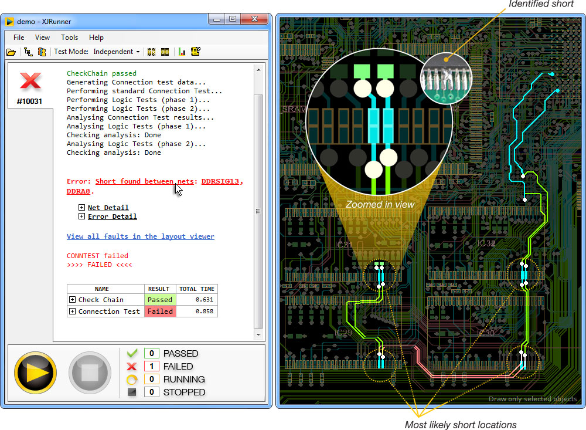
Task: Maximize the XJRunner window
Action: (233, 19)
